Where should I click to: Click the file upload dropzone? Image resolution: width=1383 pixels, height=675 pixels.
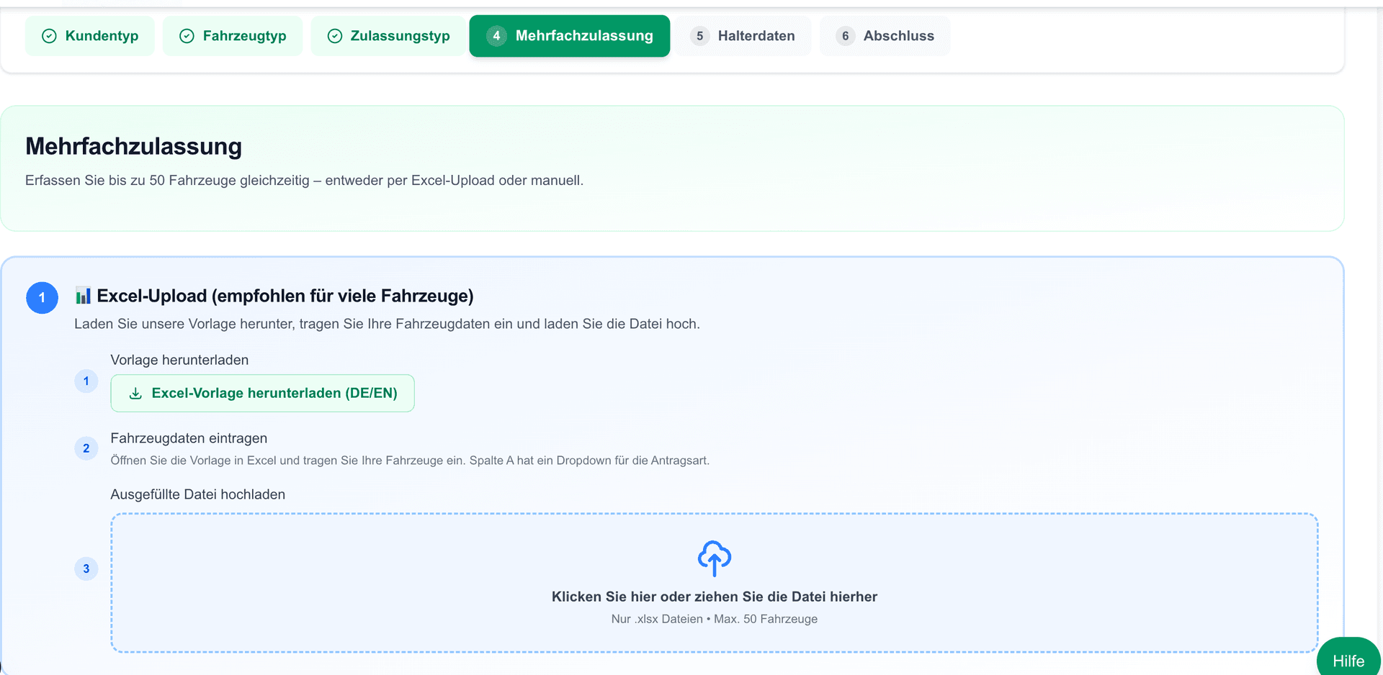[714, 583]
